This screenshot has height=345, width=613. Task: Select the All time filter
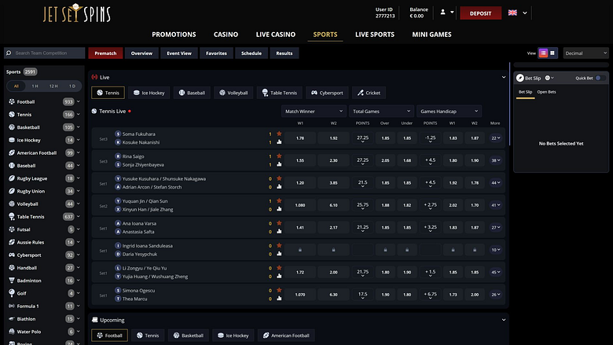16,86
